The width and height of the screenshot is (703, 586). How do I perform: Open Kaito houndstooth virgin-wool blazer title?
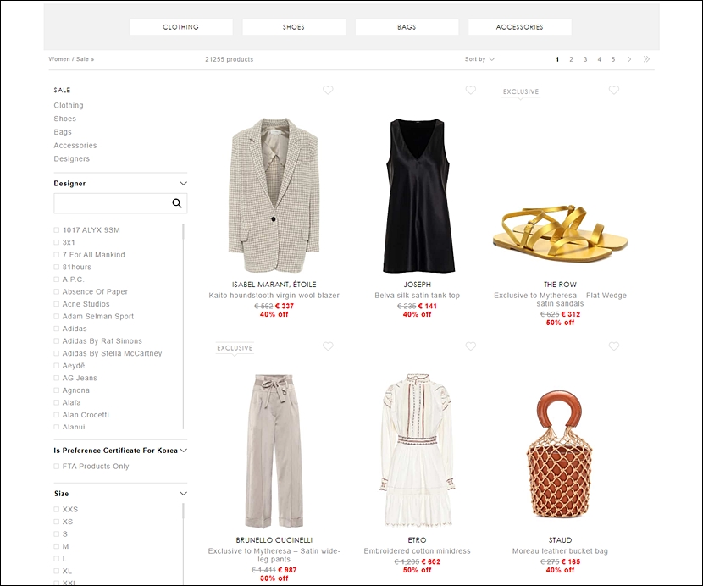click(x=274, y=296)
